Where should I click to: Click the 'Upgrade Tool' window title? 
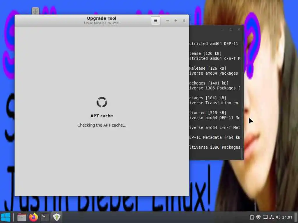tap(102, 18)
